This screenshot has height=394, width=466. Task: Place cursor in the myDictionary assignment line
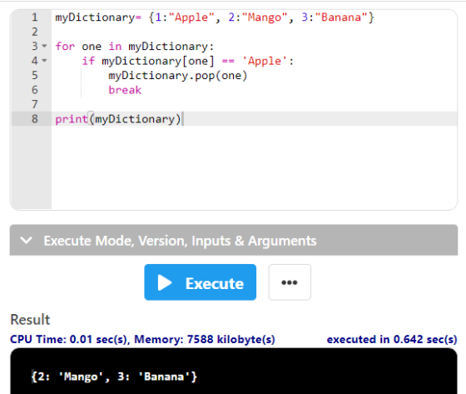[215, 17]
